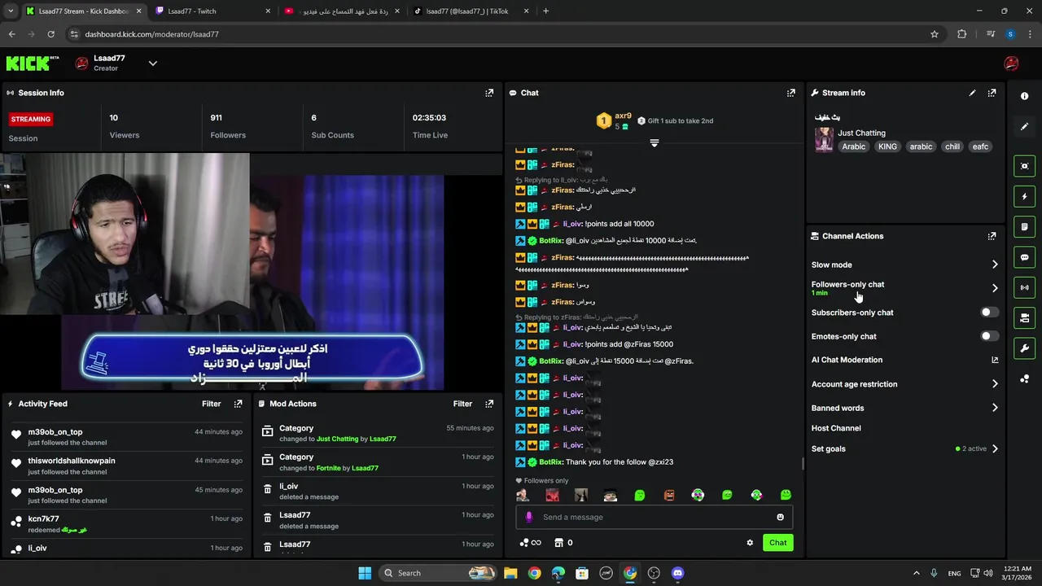Screen dimensions: 1042x586
Task: Click thisworldshallknowpain in Activity Feed
Action: (x=72, y=461)
